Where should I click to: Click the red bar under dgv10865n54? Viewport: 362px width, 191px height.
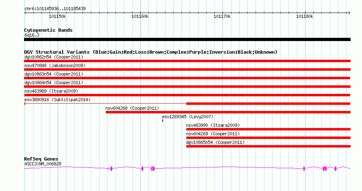coord(268,146)
